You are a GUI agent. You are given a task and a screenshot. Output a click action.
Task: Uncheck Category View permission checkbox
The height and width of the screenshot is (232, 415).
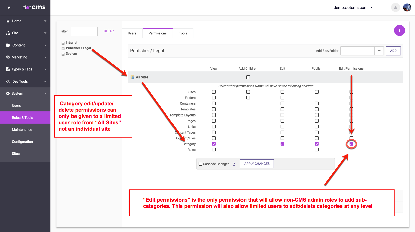(x=214, y=144)
